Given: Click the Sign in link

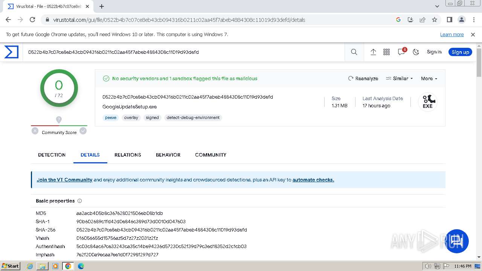Looking at the screenshot, I should pos(434,52).
